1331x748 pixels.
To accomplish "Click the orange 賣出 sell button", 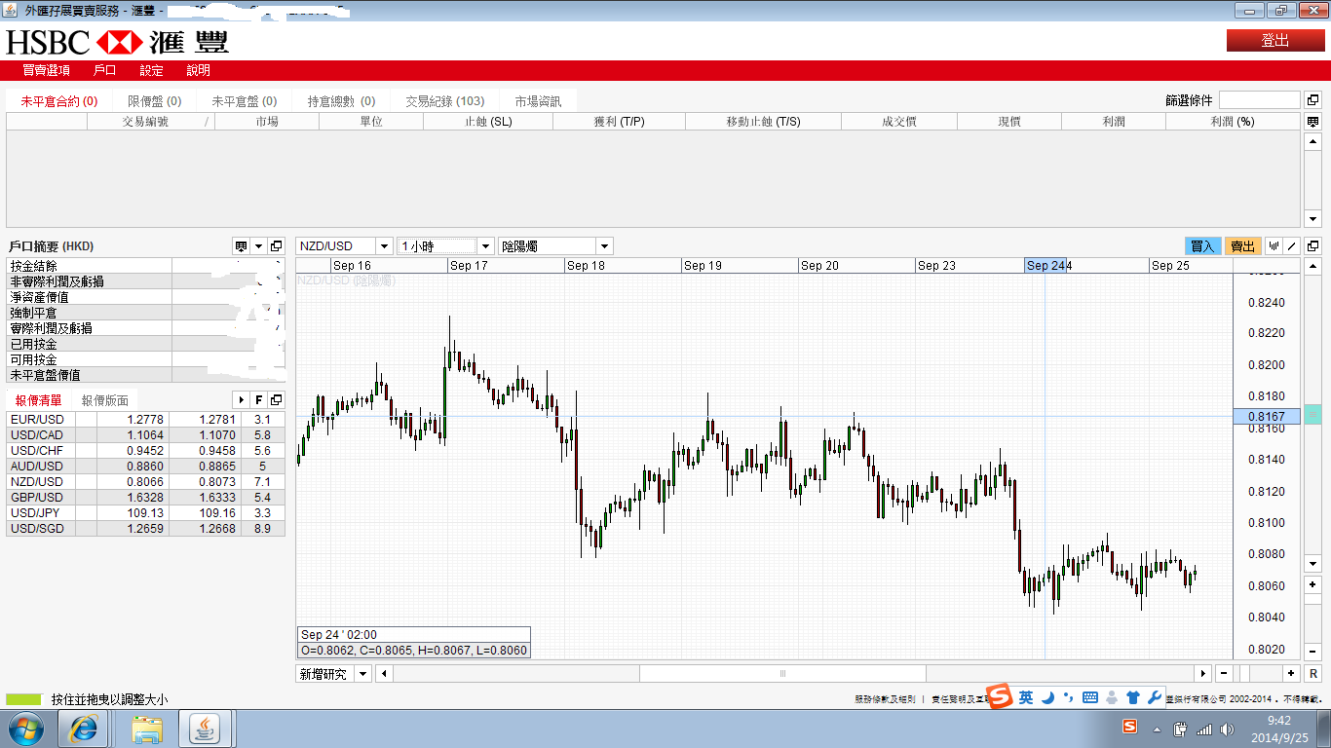I will (x=1242, y=246).
